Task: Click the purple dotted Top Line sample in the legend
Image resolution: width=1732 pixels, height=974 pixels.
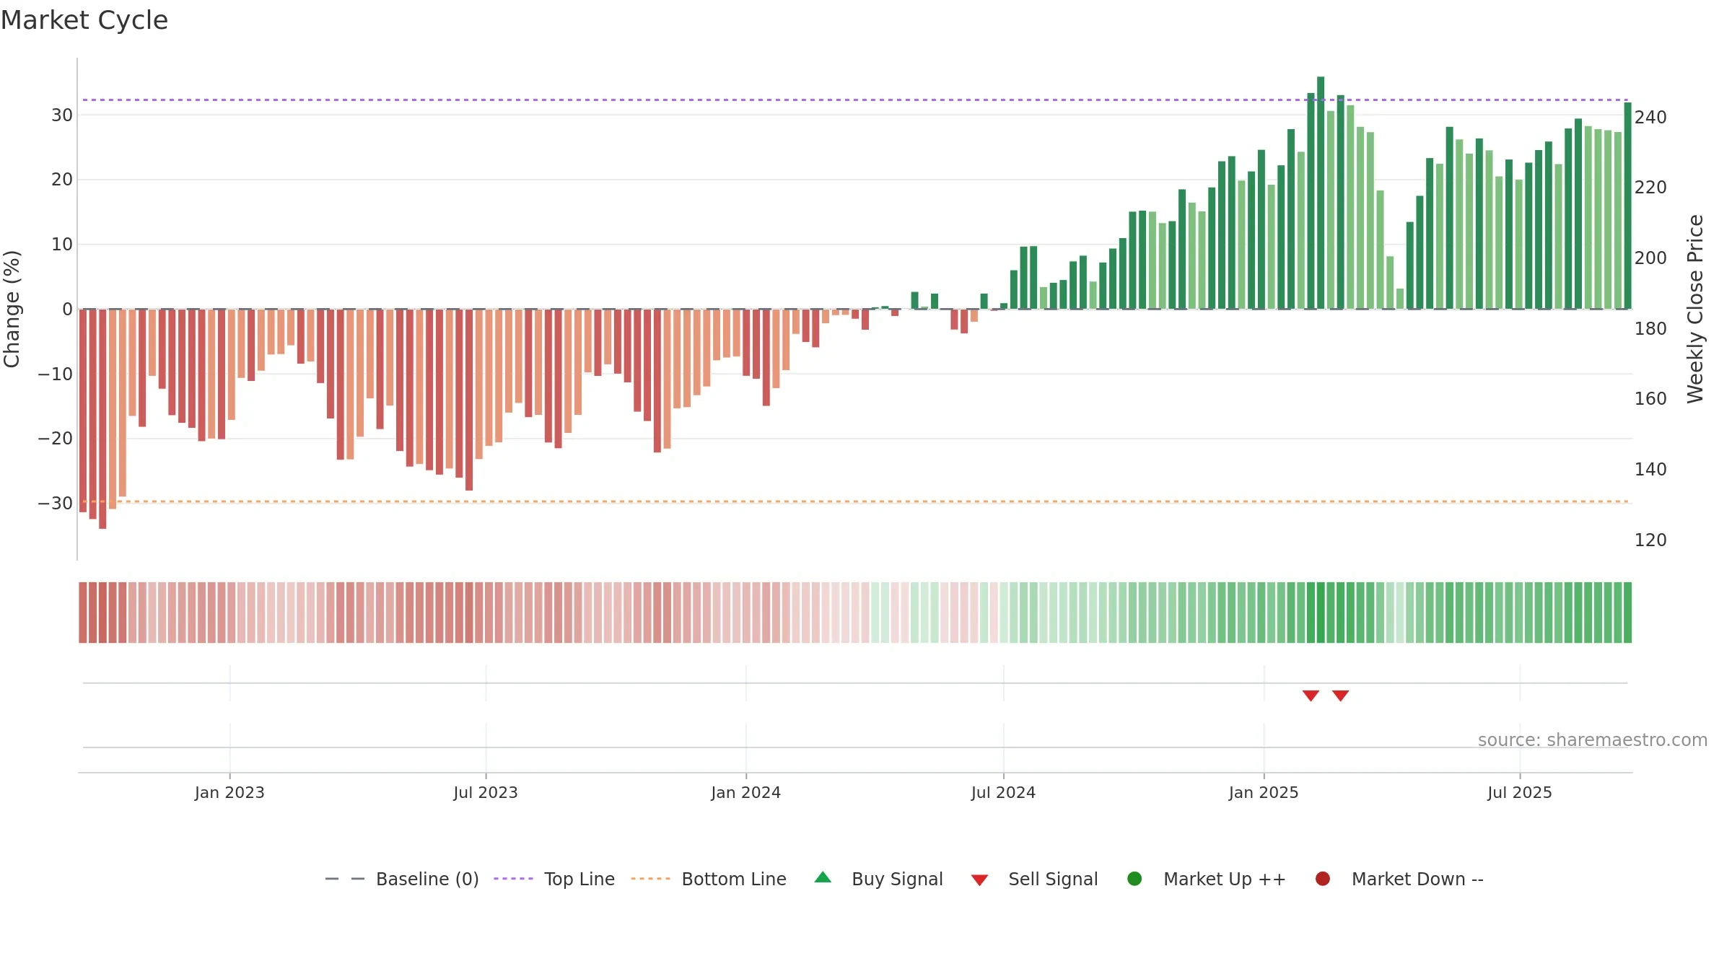Action: 513,879
